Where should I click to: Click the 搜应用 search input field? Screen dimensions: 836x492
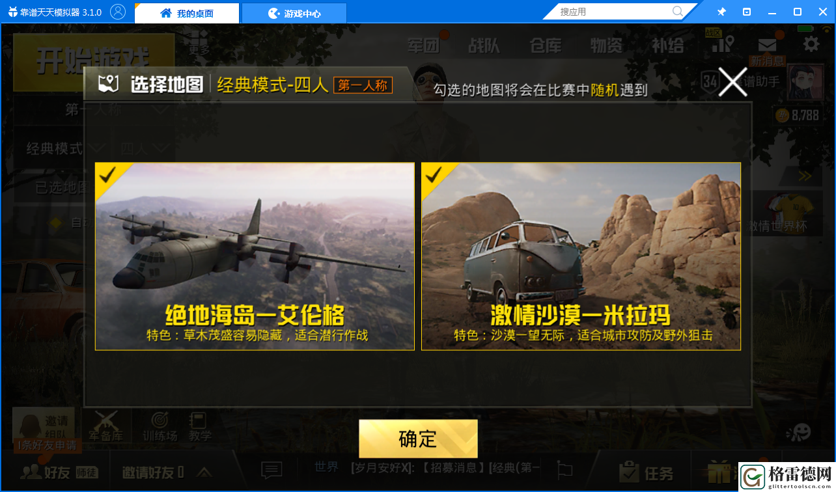click(612, 12)
